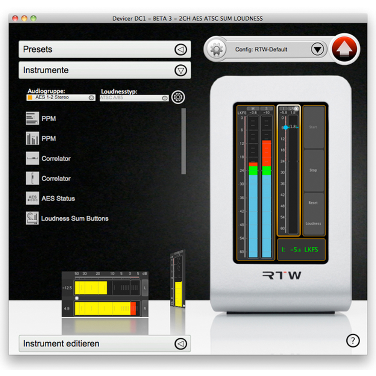Click the blue marker on the I loudness scale
Image resolution: width=376 pixels, height=376 pixels.
[286, 127]
